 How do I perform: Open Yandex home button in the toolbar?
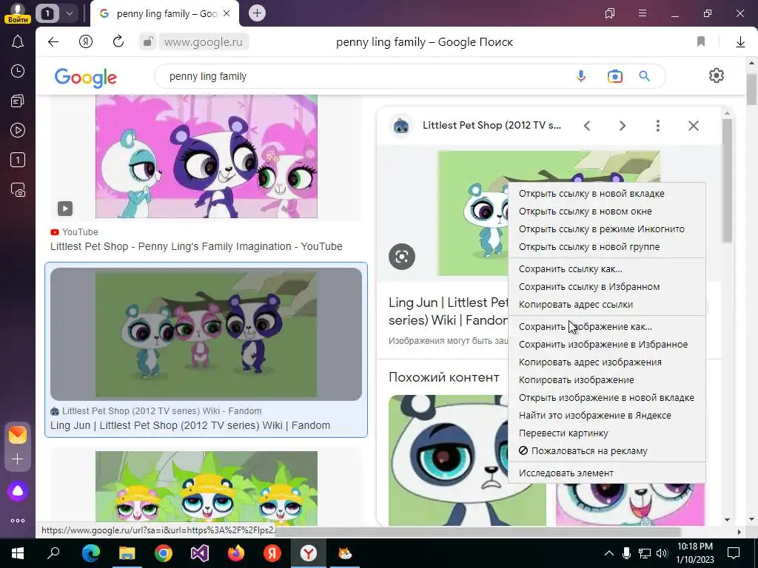pos(86,42)
